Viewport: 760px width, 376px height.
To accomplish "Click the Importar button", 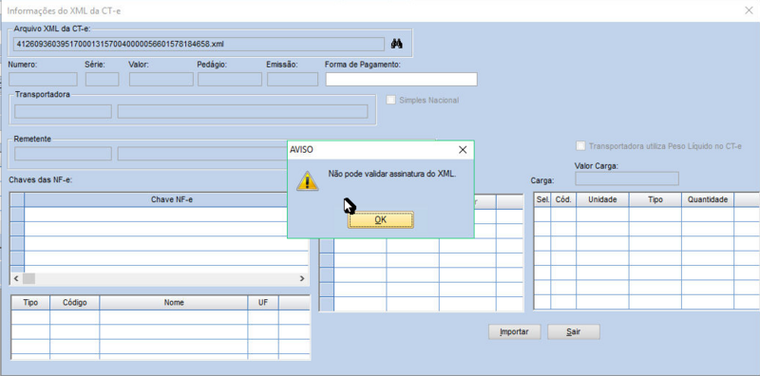I will [x=514, y=332].
